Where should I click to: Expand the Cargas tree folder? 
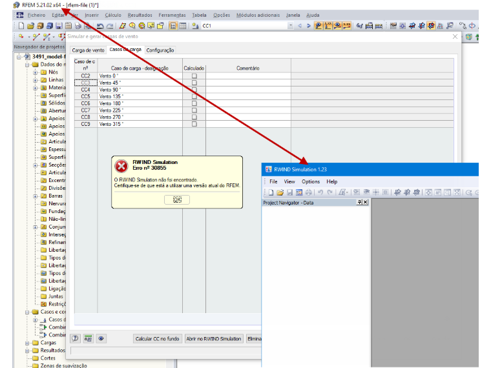(x=27, y=343)
